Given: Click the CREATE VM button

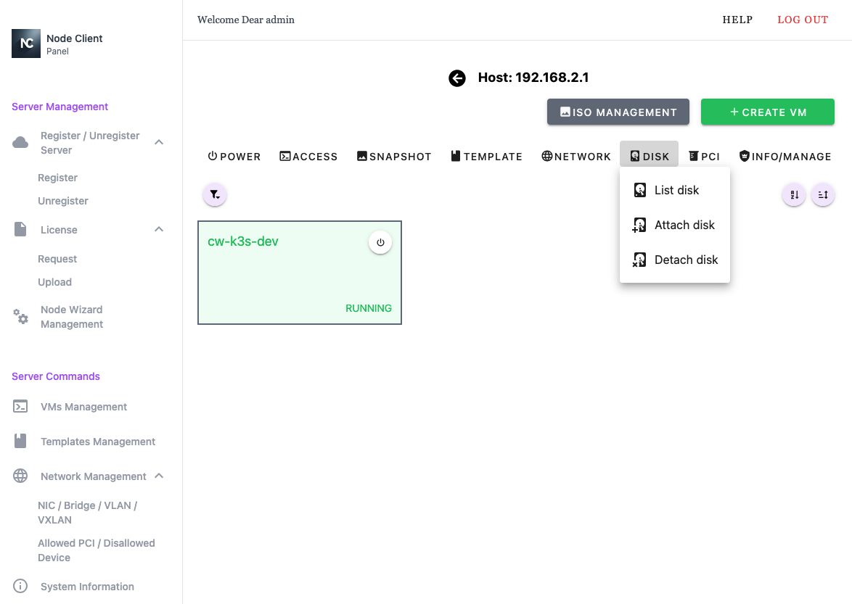Looking at the screenshot, I should (767, 112).
